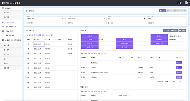This screenshot has width=190, height=101.
Task: Focus the 생년월일 input field
Action: (x=167, y=23)
